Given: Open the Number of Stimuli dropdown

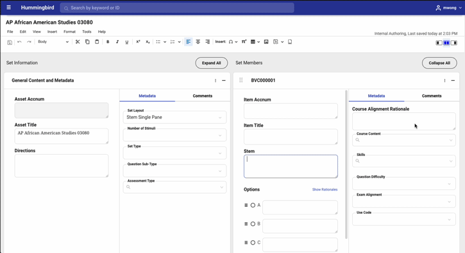Looking at the screenshot, I should click(174, 135).
